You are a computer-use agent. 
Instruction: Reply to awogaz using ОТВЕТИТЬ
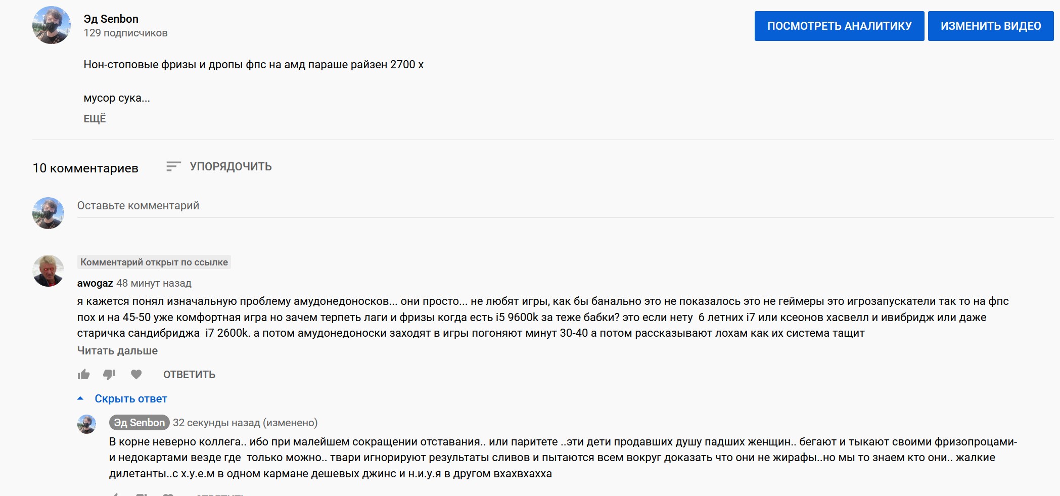point(189,375)
